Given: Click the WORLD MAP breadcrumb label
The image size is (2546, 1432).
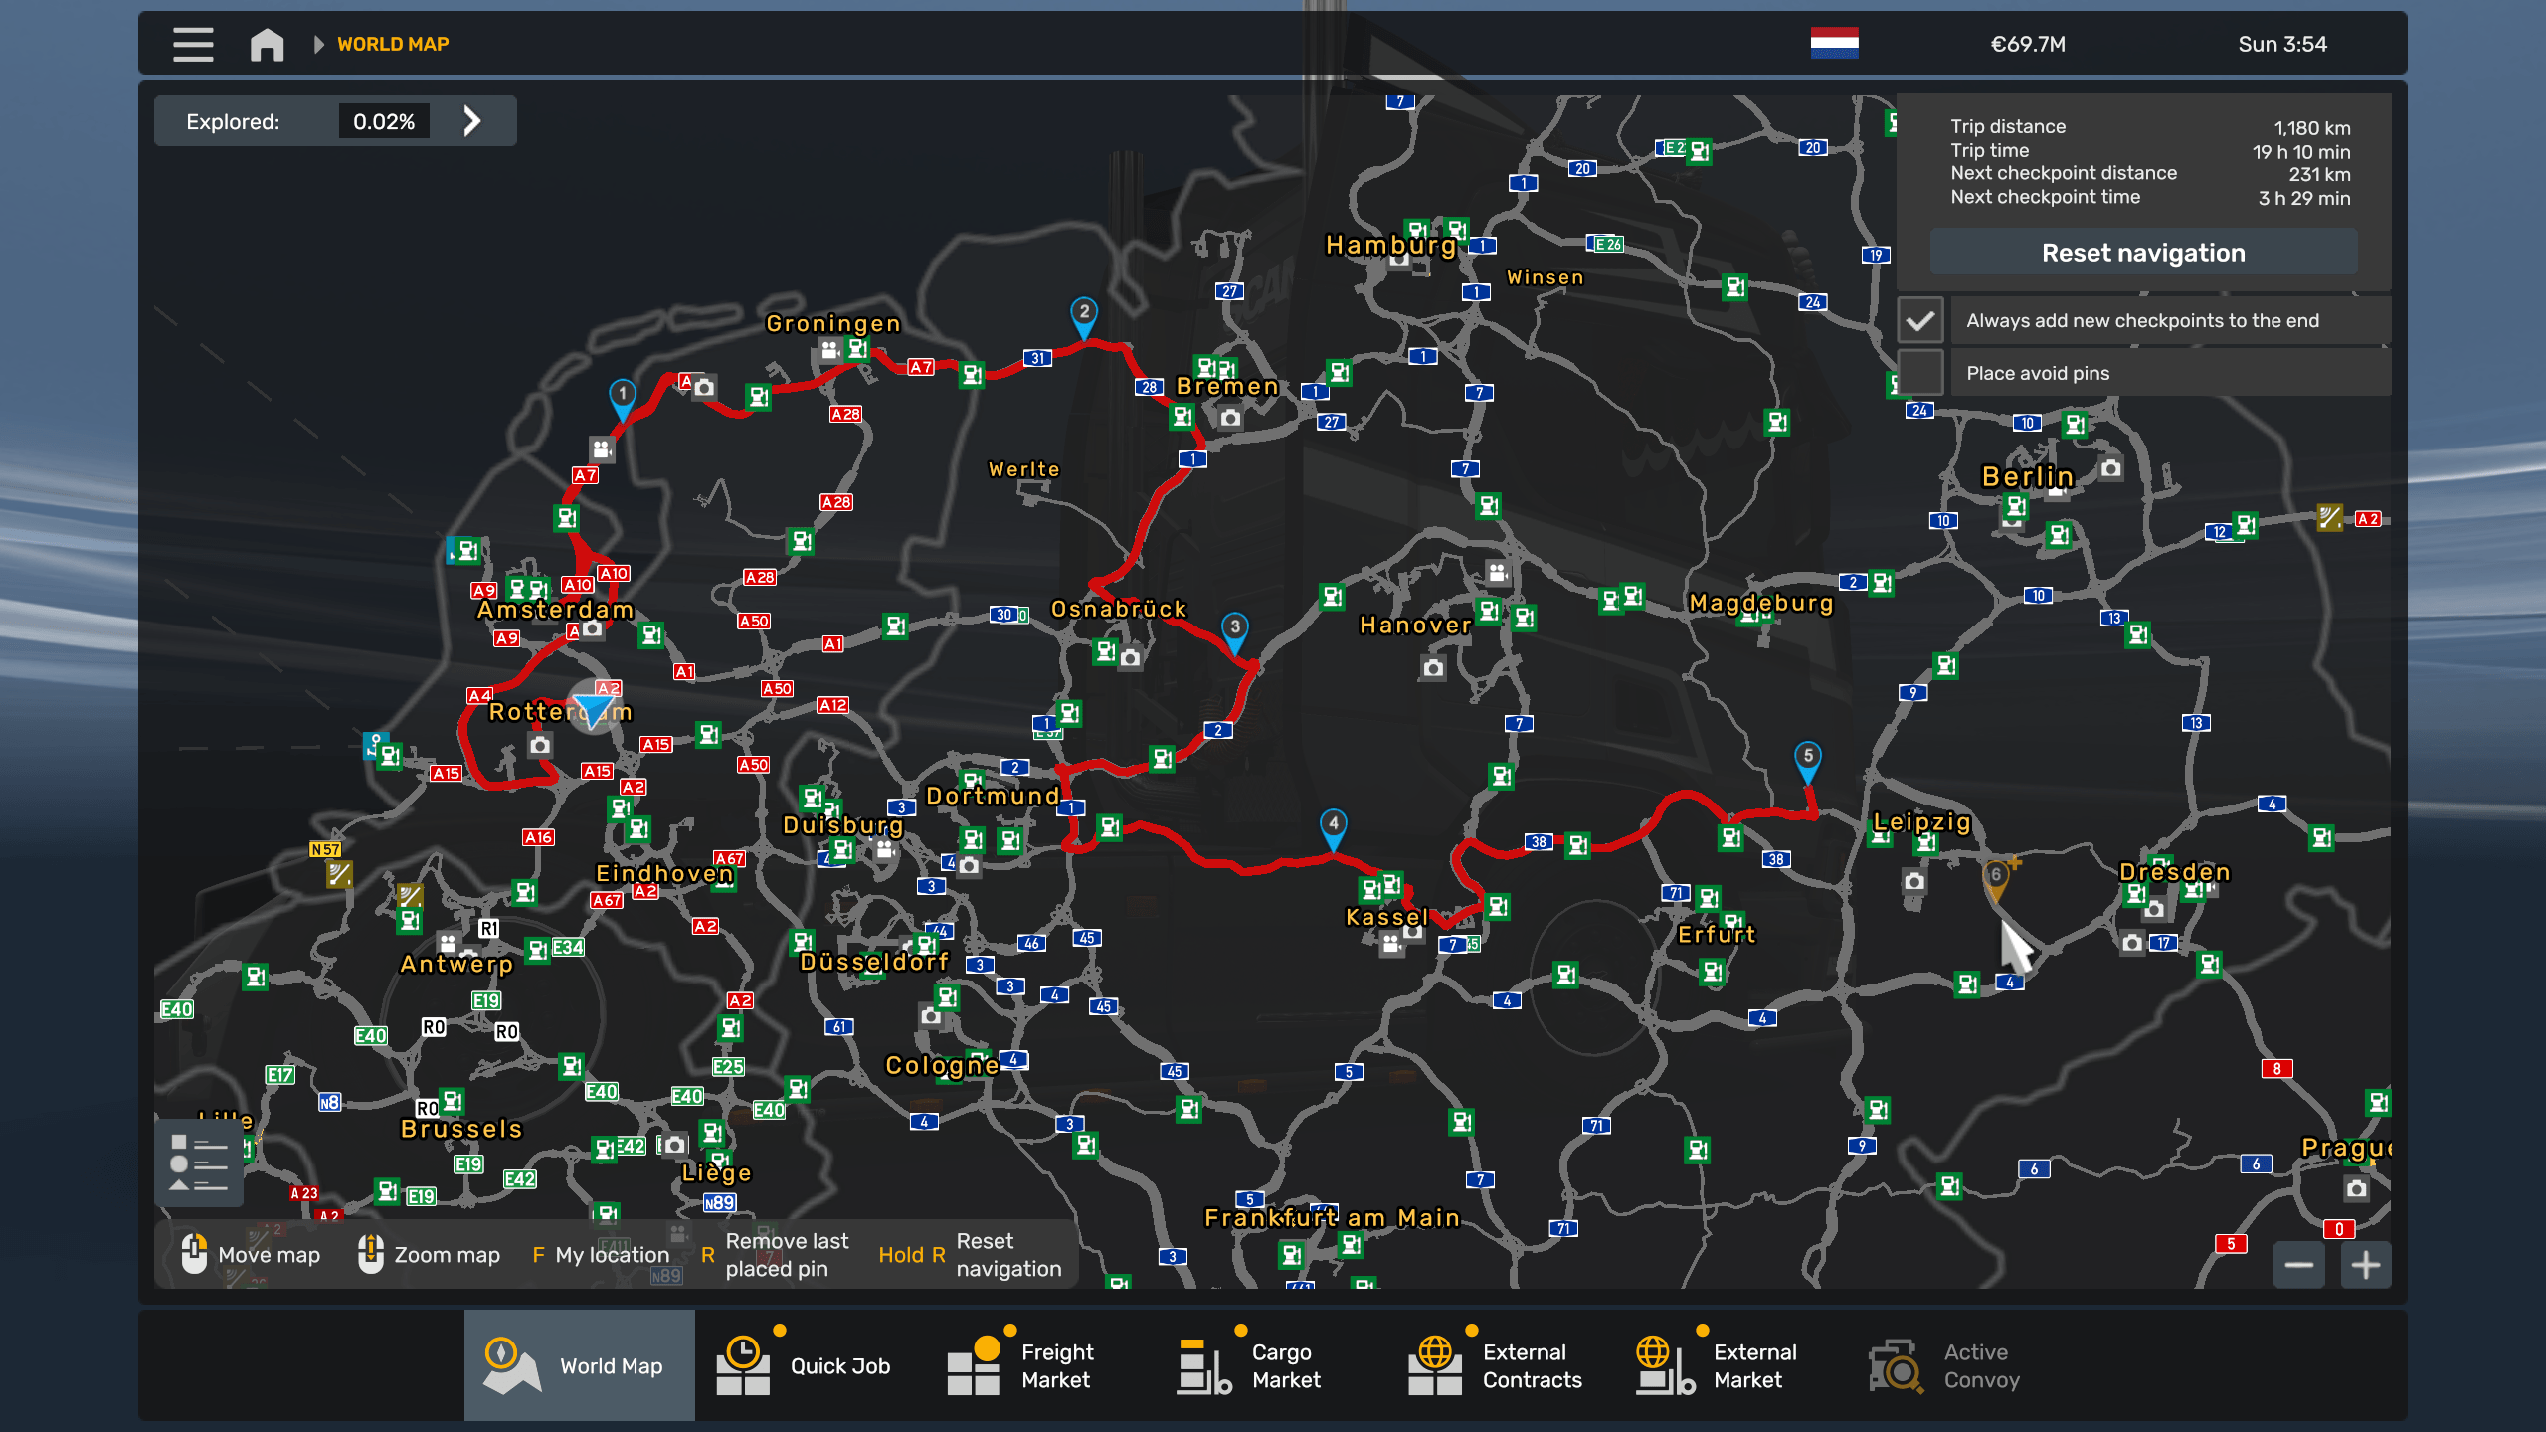Looking at the screenshot, I should pos(393,44).
